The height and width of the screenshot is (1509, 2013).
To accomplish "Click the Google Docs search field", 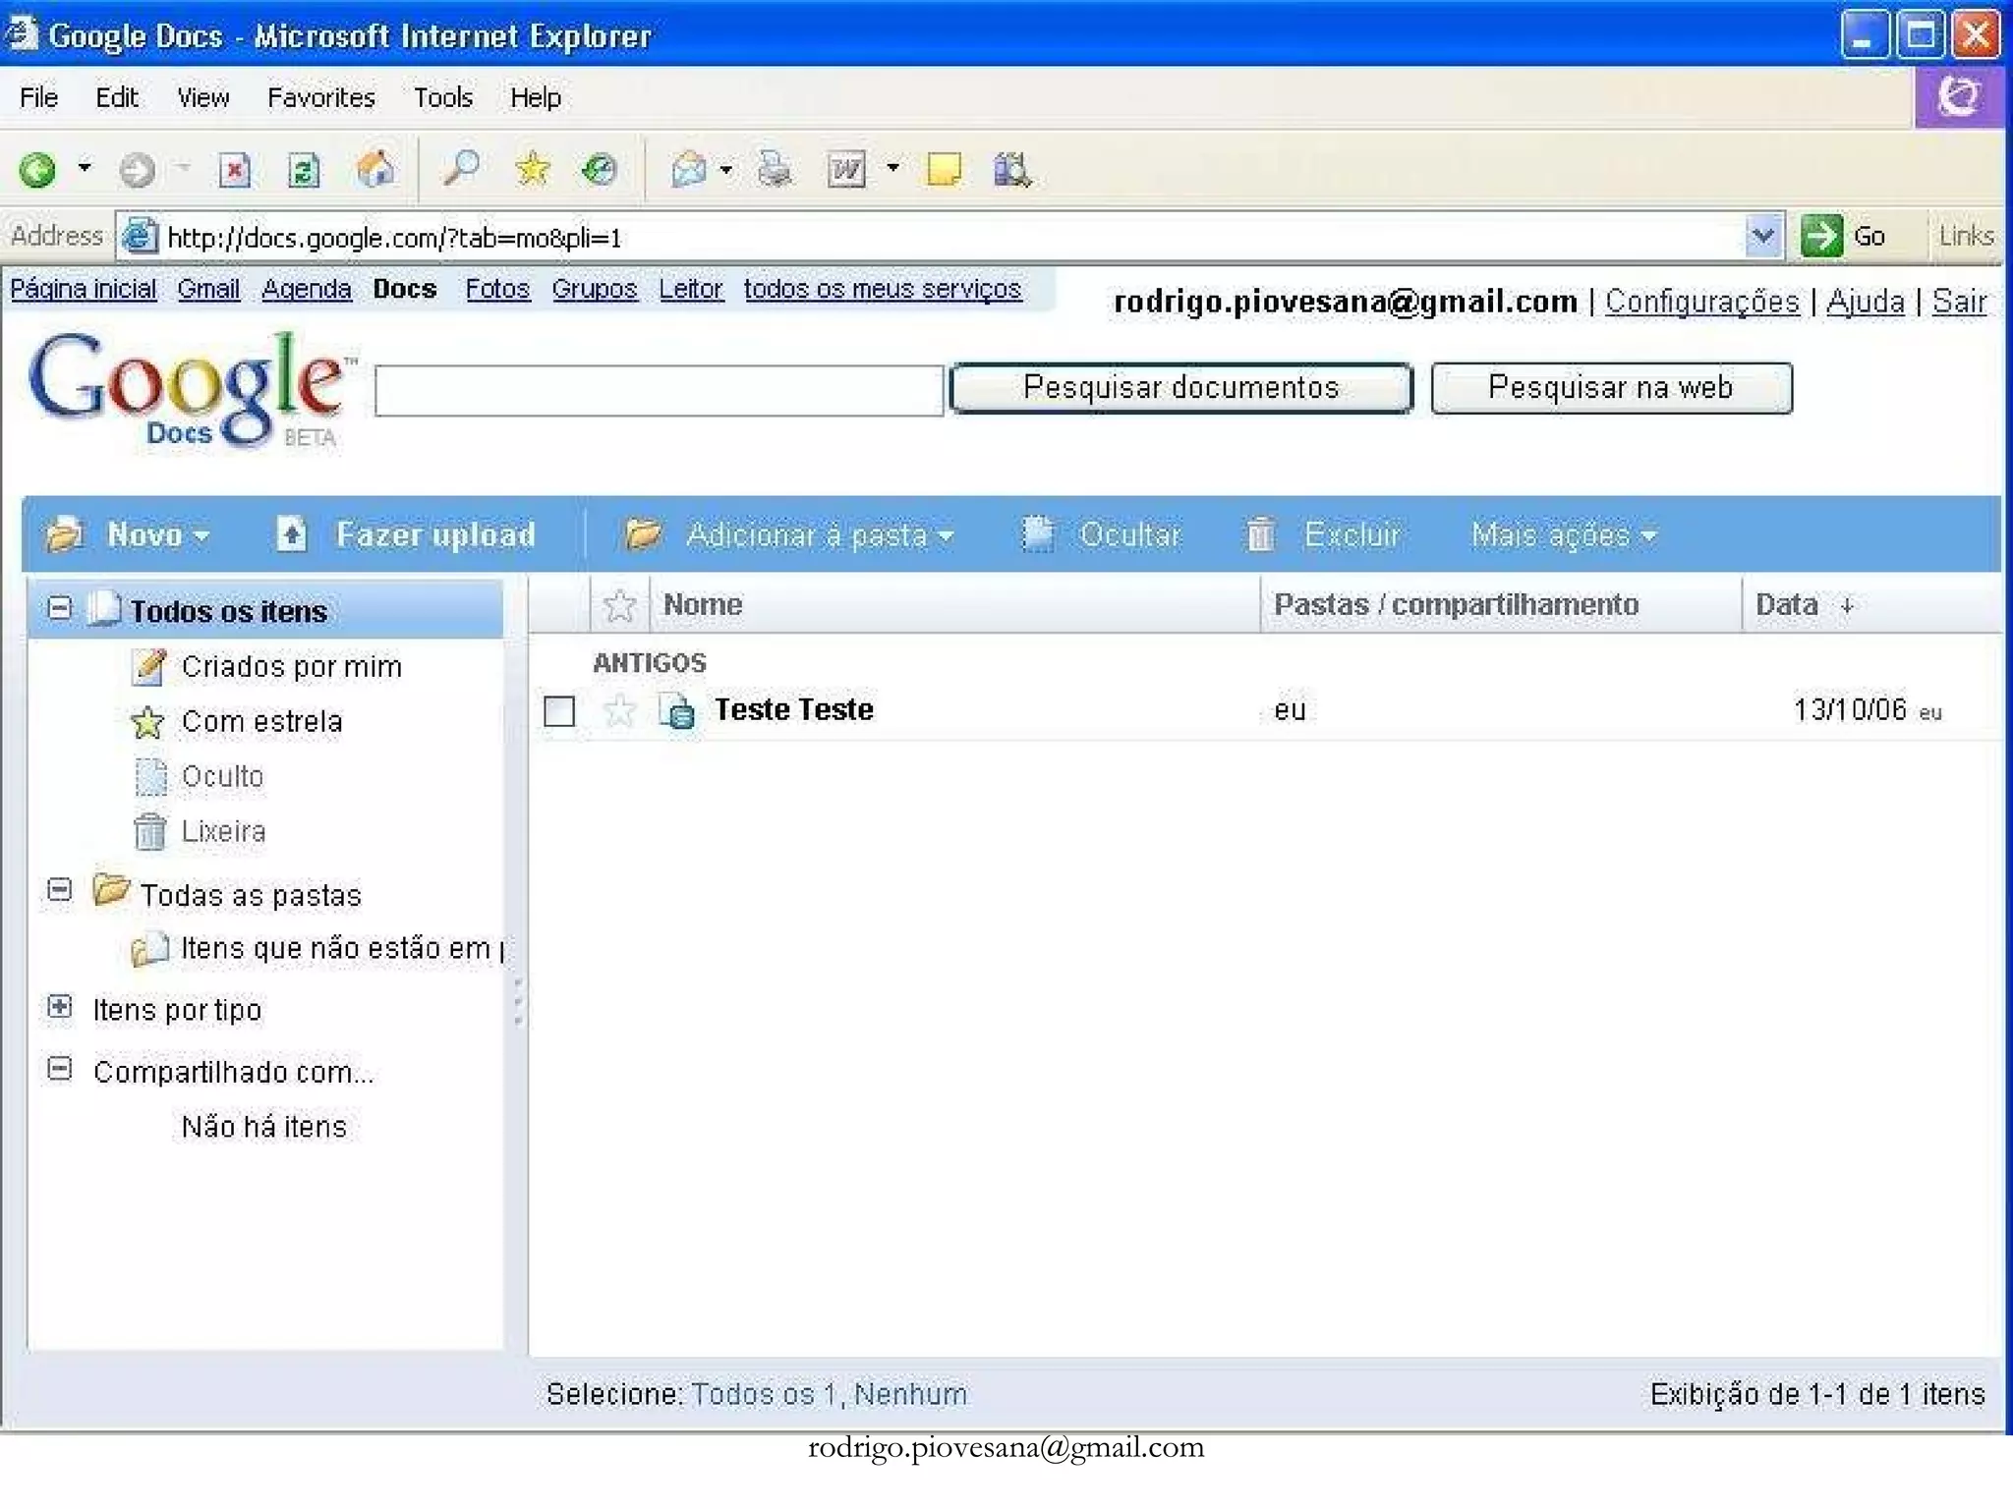I will 659,391.
